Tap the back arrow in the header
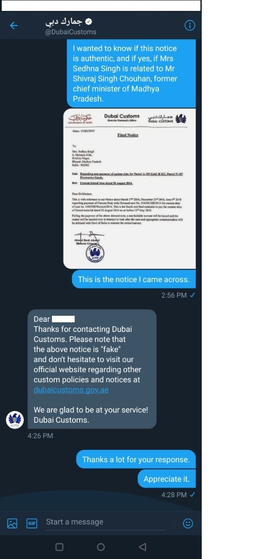 tap(14, 25)
